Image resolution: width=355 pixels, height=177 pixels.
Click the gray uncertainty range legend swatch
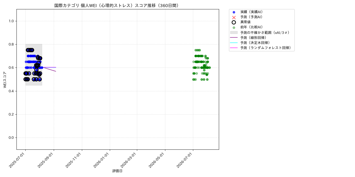coord(234,33)
